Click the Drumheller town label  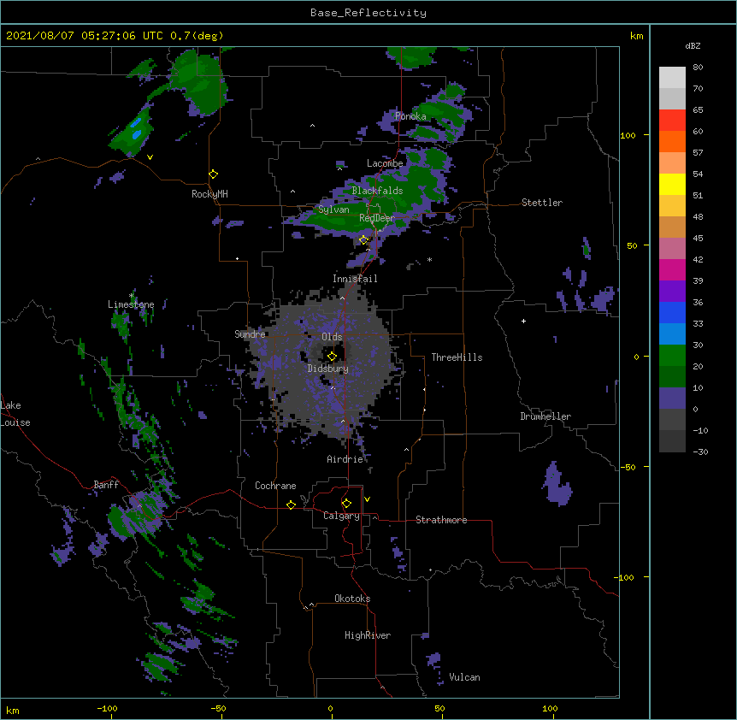tap(545, 416)
